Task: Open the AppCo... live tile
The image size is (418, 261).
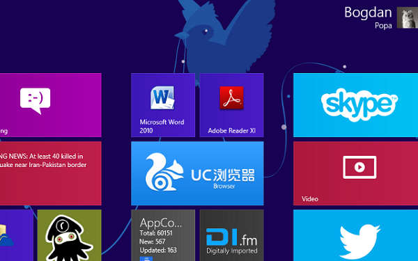Action: pyautogui.click(x=163, y=235)
